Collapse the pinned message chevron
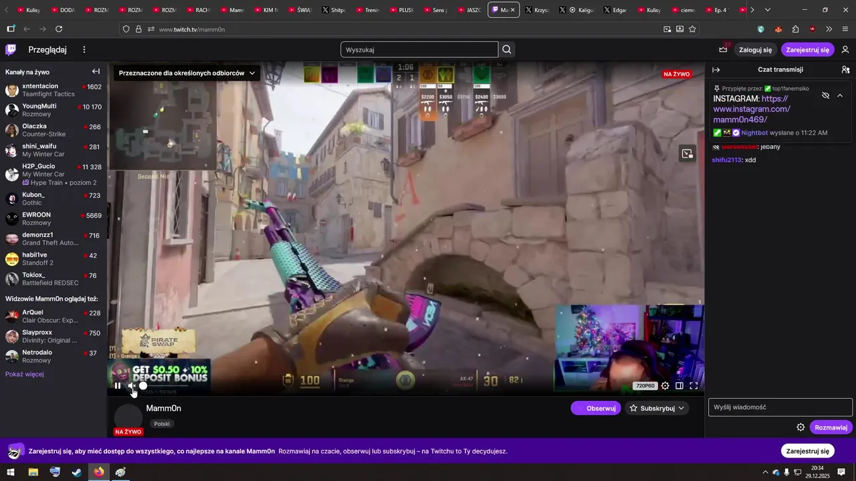Viewport: 856px width, 481px height. [840, 96]
